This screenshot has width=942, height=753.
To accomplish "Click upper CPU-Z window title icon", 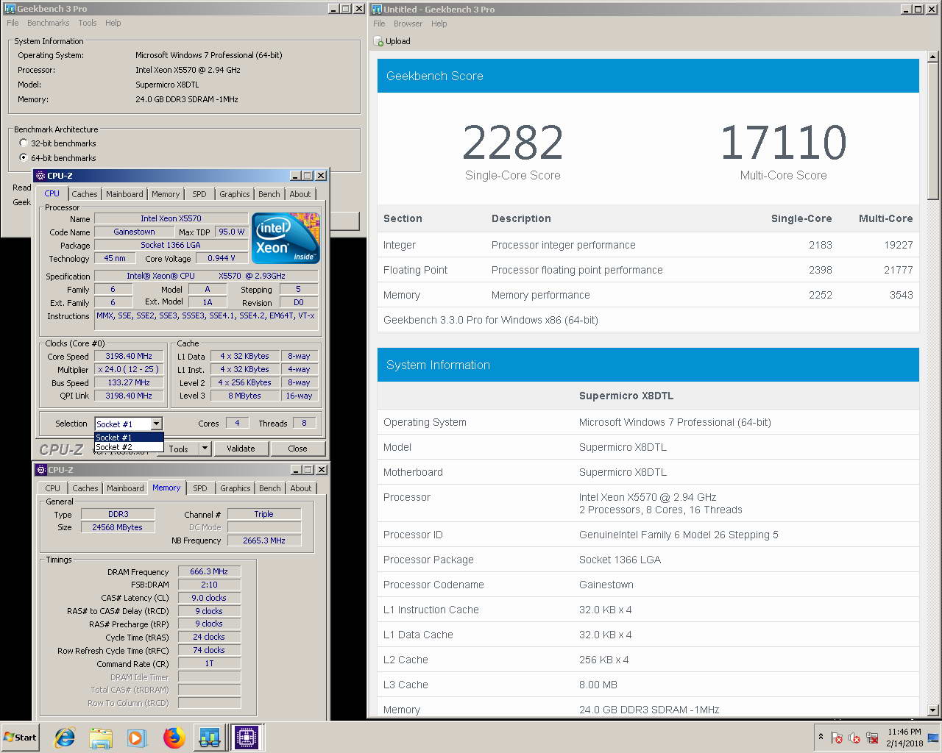I will coord(40,176).
